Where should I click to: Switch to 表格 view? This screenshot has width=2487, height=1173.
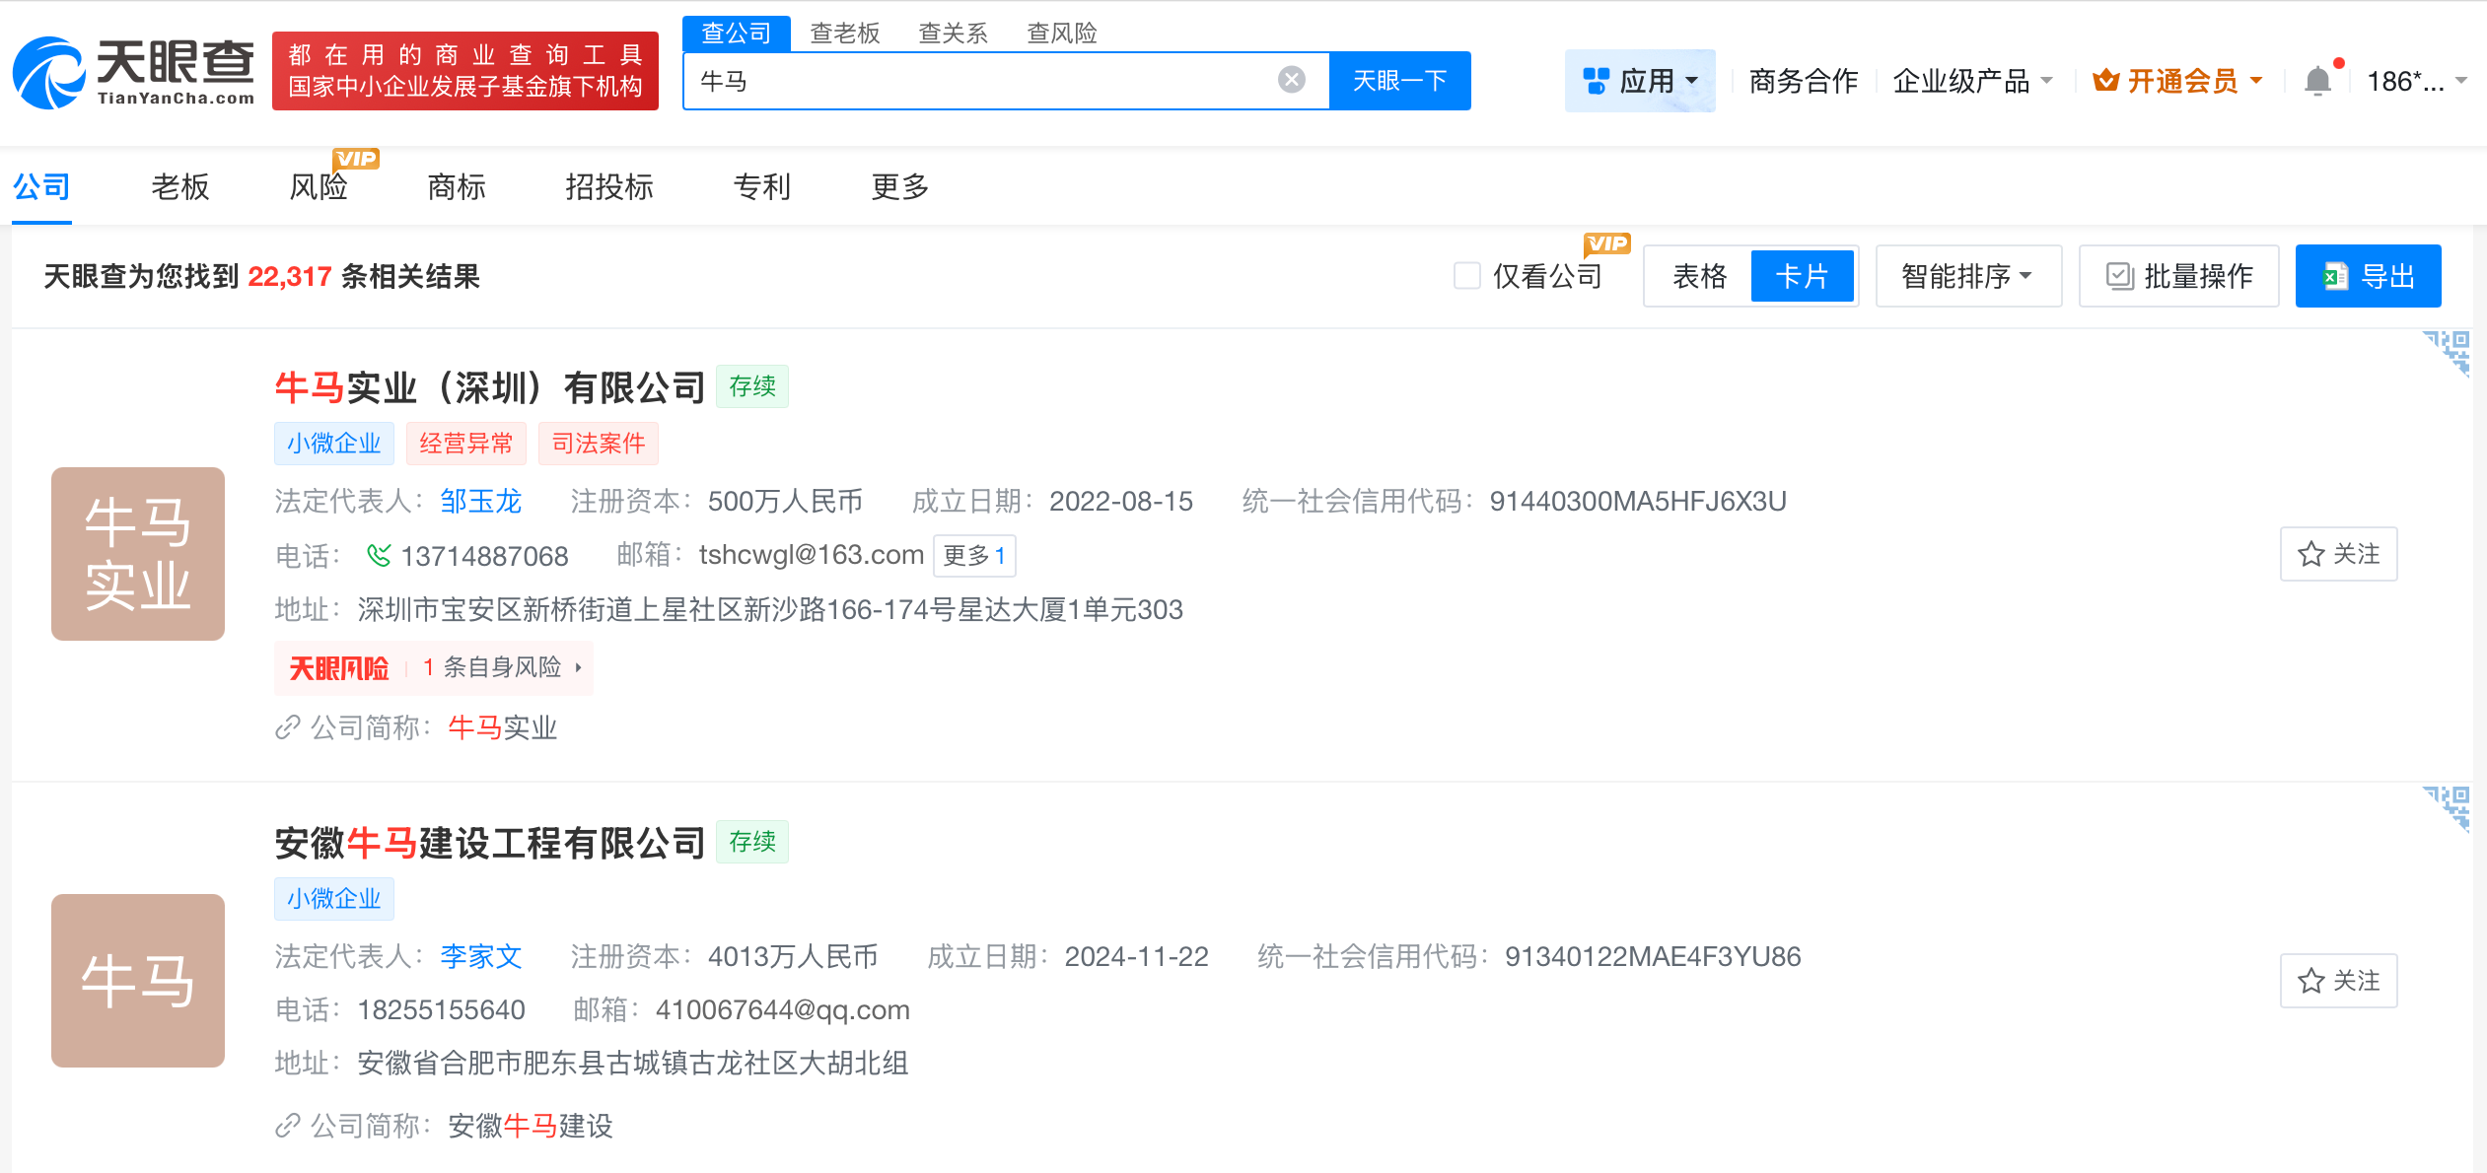coord(1699,276)
